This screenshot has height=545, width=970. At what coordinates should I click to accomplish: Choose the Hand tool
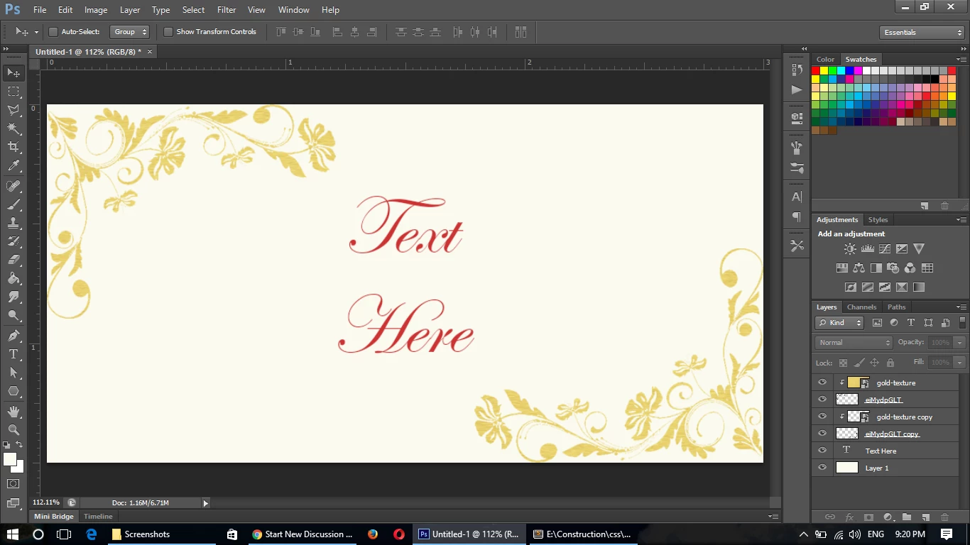coord(13,412)
